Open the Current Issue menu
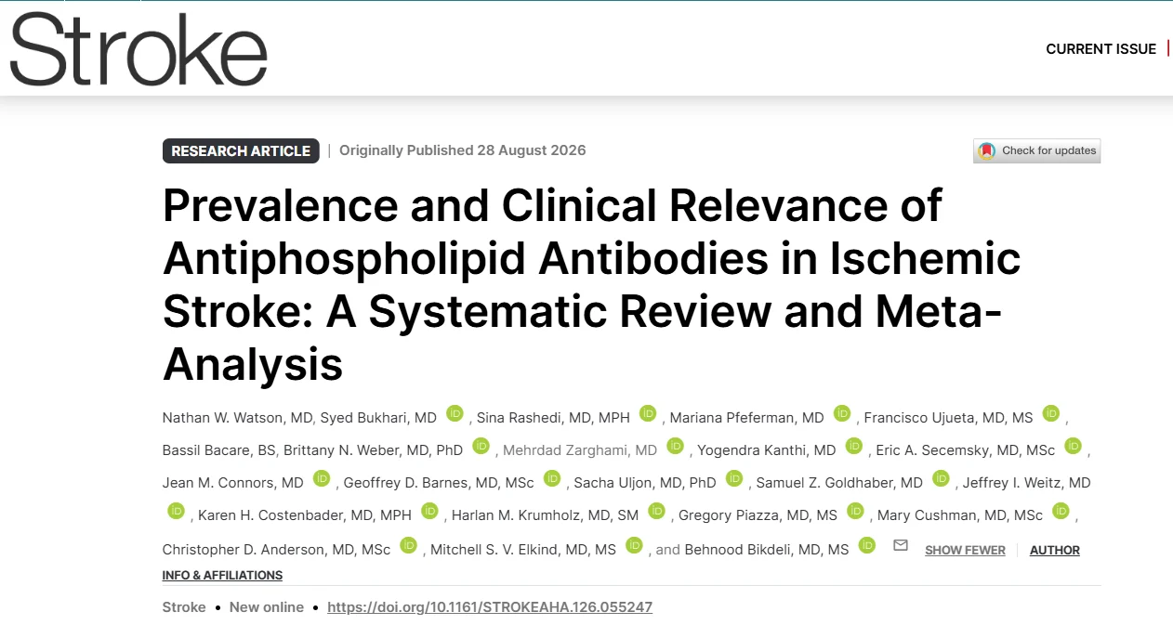Screen dimensions: 1173x625 (1101, 49)
